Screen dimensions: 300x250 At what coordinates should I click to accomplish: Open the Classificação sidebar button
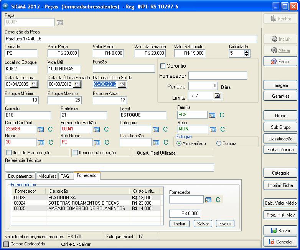[x=280, y=139]
